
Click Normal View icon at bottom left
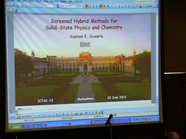click(x=10, y=112)
